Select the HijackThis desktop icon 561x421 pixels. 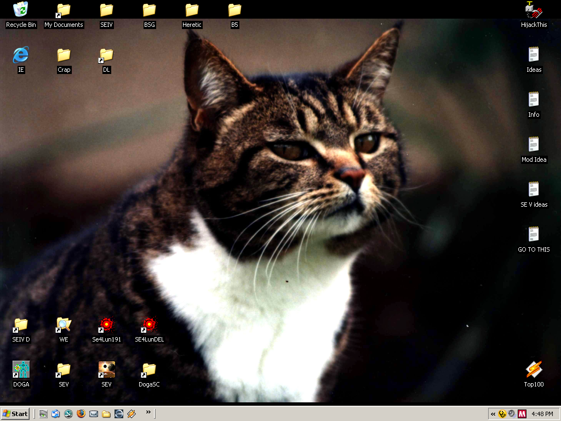click(534, 10)
